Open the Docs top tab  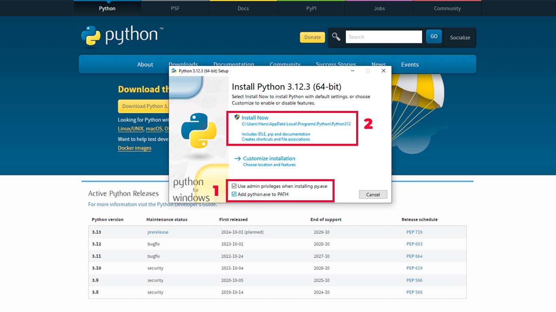point(243,8)
